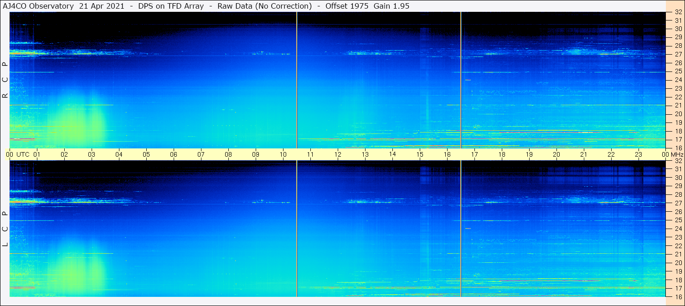Select the 05 hour tick label
Image resolution: width=685 pixels, height=306 pixels.
(146, 154)
